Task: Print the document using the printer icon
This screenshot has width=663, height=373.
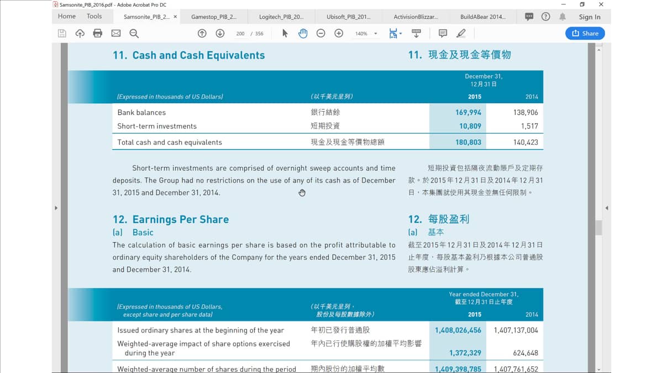Action: (x=98, y=33)
